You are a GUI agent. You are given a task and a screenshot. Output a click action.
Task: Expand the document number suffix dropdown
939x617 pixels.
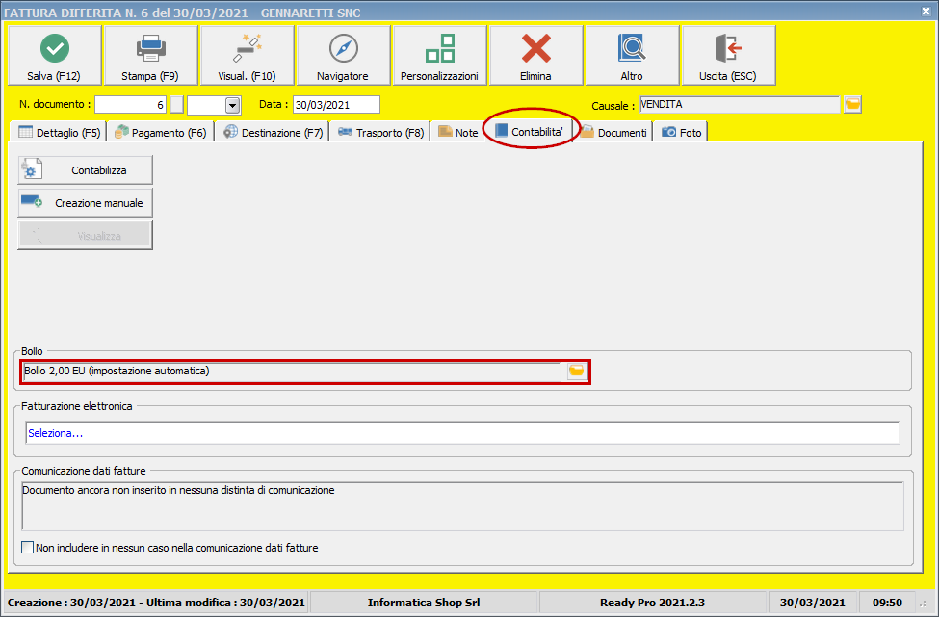232,105
